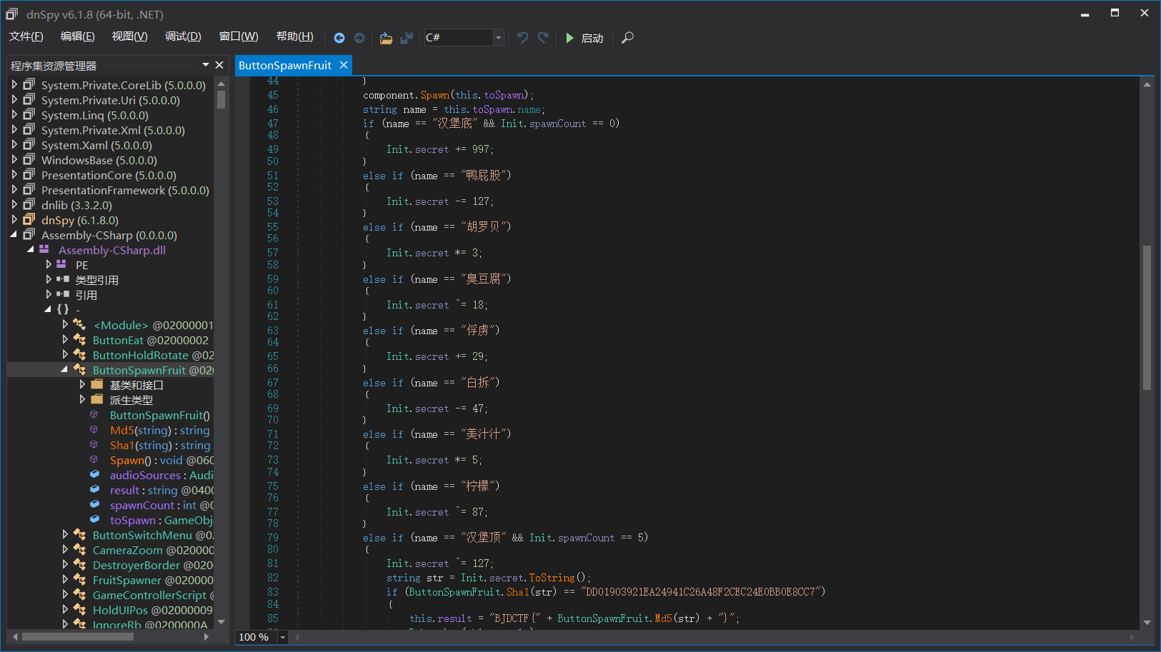Click the code editor vertical scrollbar thumb
Image resolution: width=1161 pixels, height=652 pixels.
[x=1147, y=318]
